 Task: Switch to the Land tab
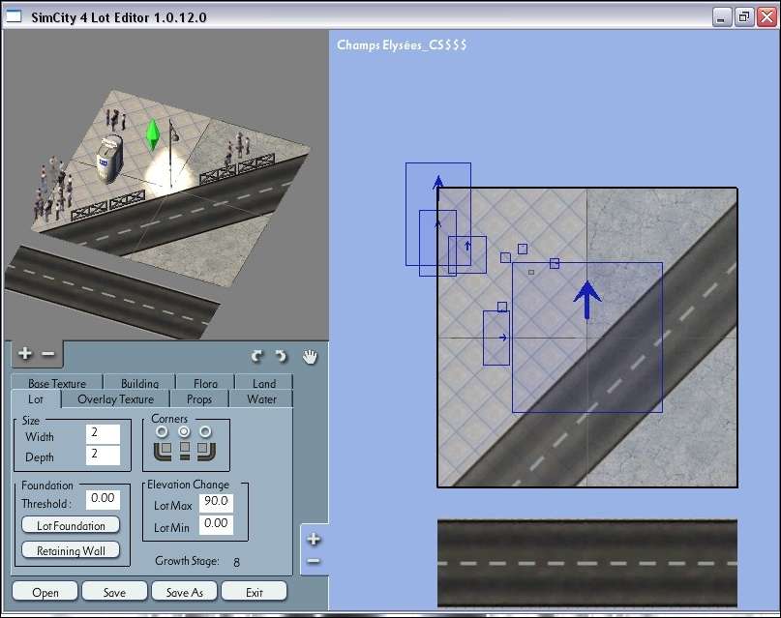[x=264, y=383]
